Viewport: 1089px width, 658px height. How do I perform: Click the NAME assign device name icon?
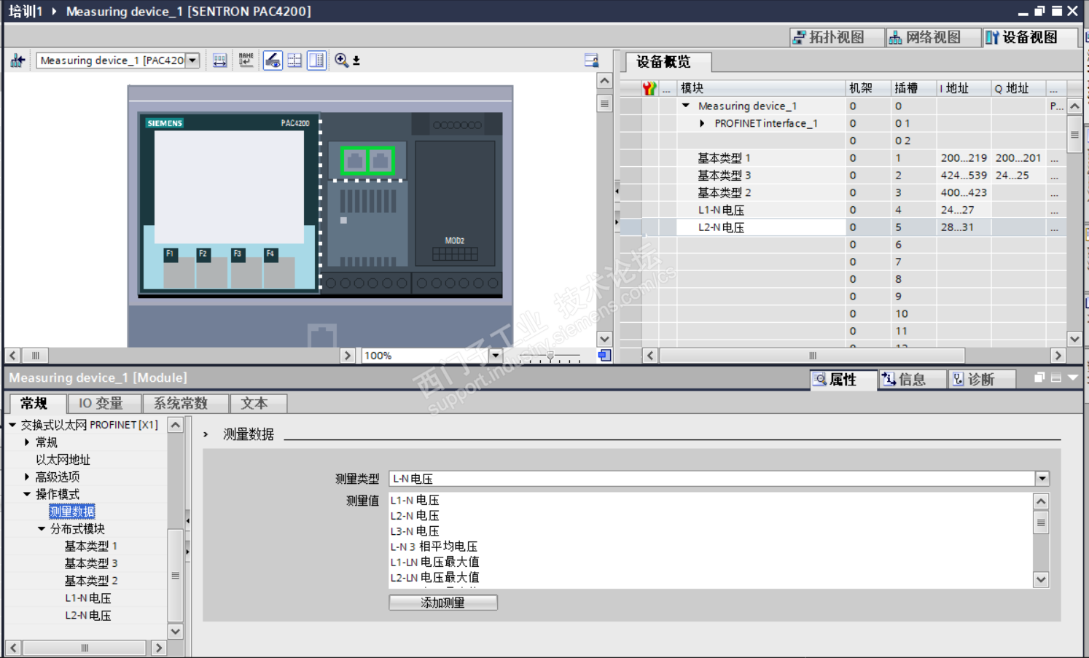[x=246, y=60]
